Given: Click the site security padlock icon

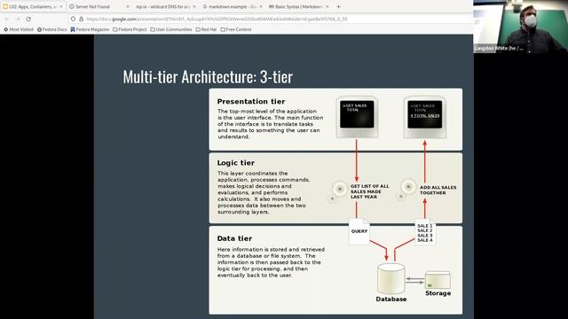Looking at the screenshot, I should [x=81, y=19].
